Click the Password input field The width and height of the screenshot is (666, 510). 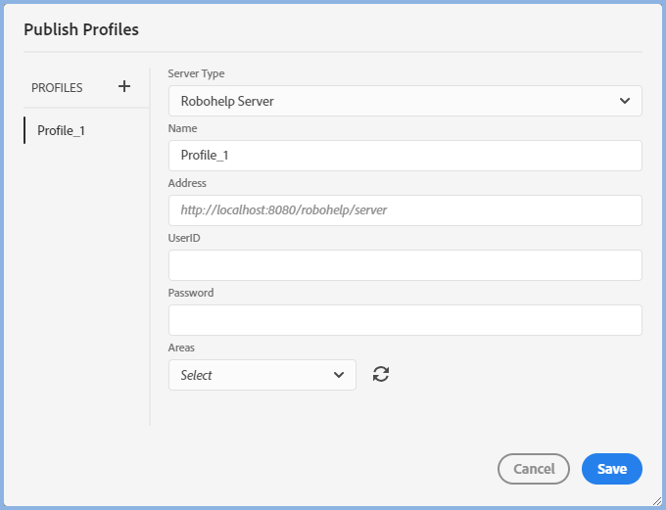[x=404, y=320]
